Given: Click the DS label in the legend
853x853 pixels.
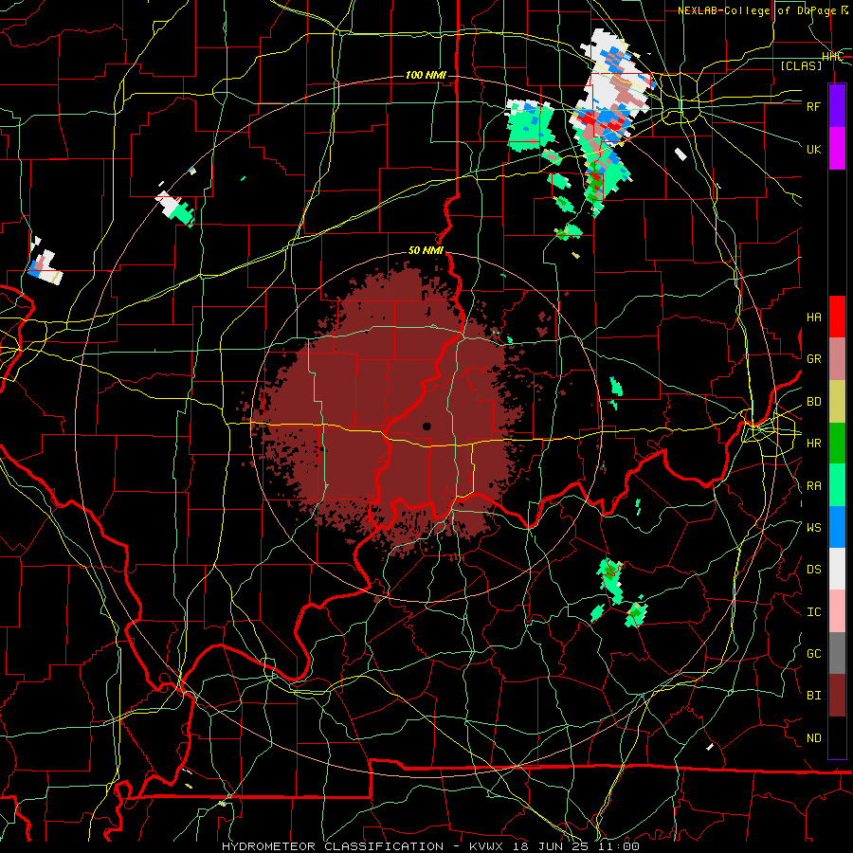Looking at the screenshot, I should coord(813,570).
